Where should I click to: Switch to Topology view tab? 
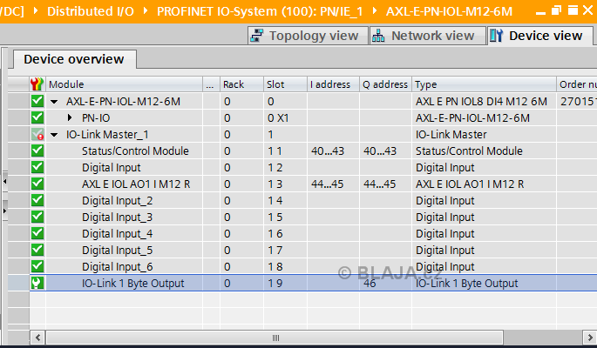coord(308,36)
